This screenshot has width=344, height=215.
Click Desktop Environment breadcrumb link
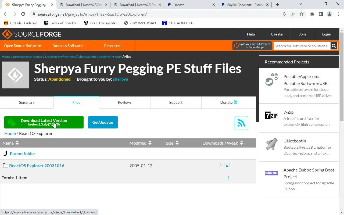(x=60, y=57)
